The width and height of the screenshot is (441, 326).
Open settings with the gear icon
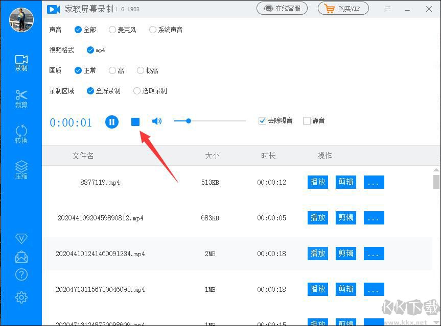21,297
